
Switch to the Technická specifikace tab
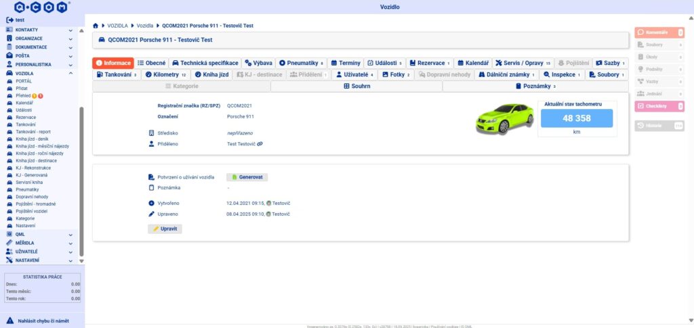point(205,63)
